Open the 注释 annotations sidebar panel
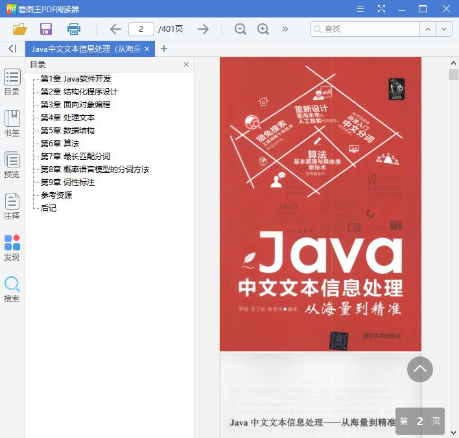This screenshot has width=459, height=438. tap(12, 206)
